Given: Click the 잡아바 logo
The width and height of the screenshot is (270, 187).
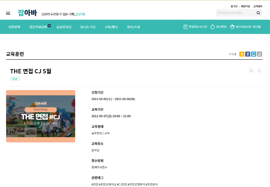Looking at the screenshot, I should (27, 13).
